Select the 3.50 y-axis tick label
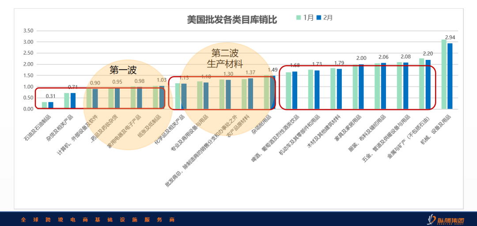The height and width of the screenshot is (226, 477). pos(28,31)
